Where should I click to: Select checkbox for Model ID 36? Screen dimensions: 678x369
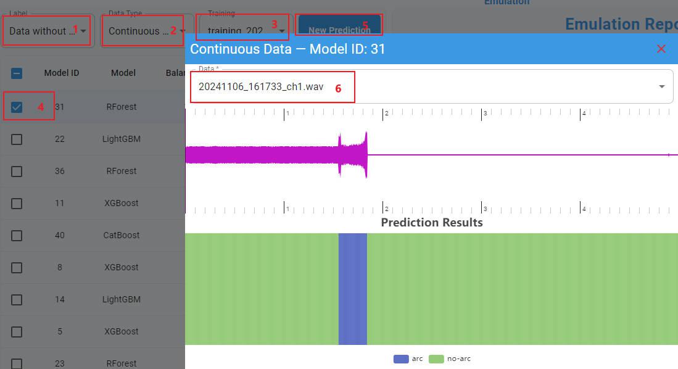17,172
